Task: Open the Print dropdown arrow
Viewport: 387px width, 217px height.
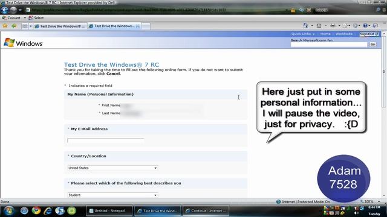Action: click(x=339, y=25)
